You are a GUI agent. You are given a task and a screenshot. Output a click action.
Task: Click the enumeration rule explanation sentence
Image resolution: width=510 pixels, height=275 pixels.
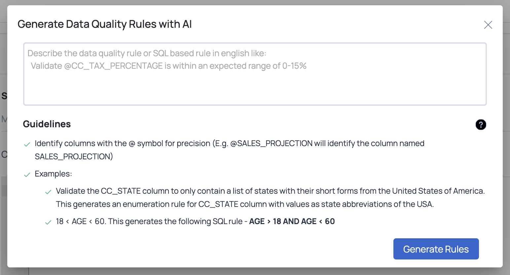(245, 204)
